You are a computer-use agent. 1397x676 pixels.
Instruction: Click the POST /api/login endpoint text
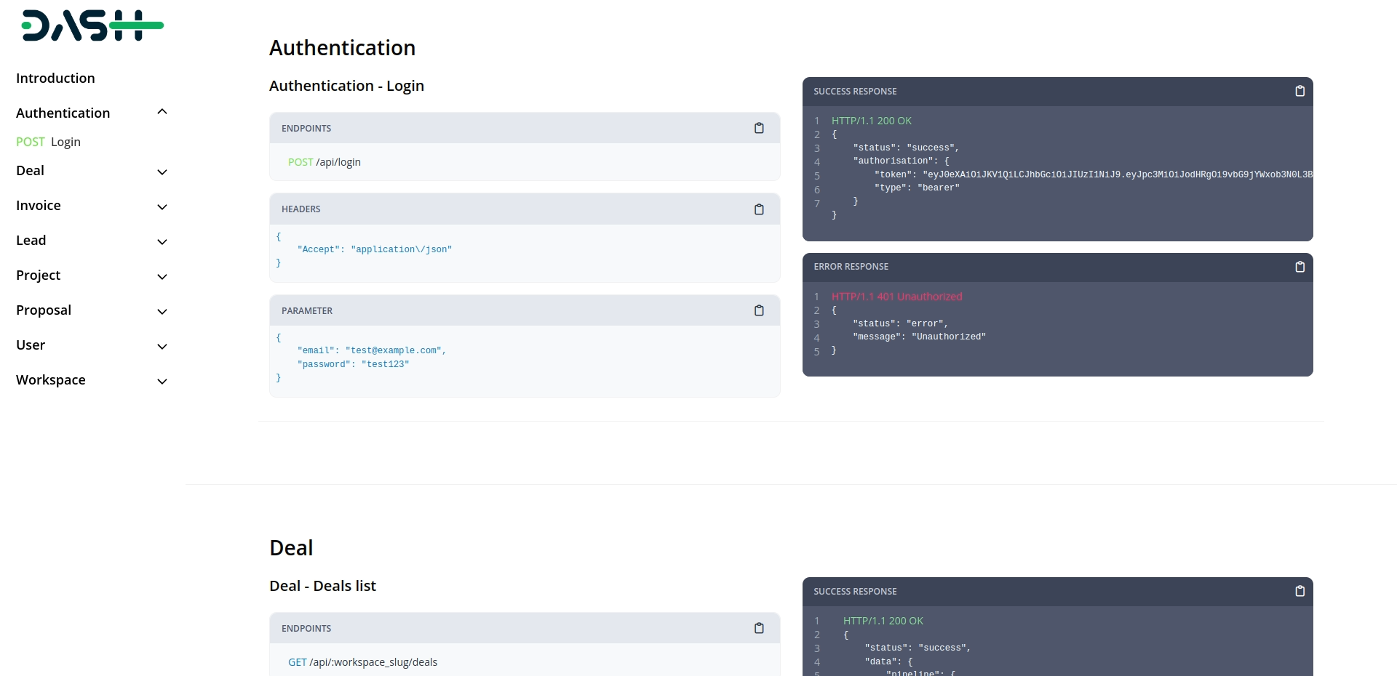tap(325, 162)
